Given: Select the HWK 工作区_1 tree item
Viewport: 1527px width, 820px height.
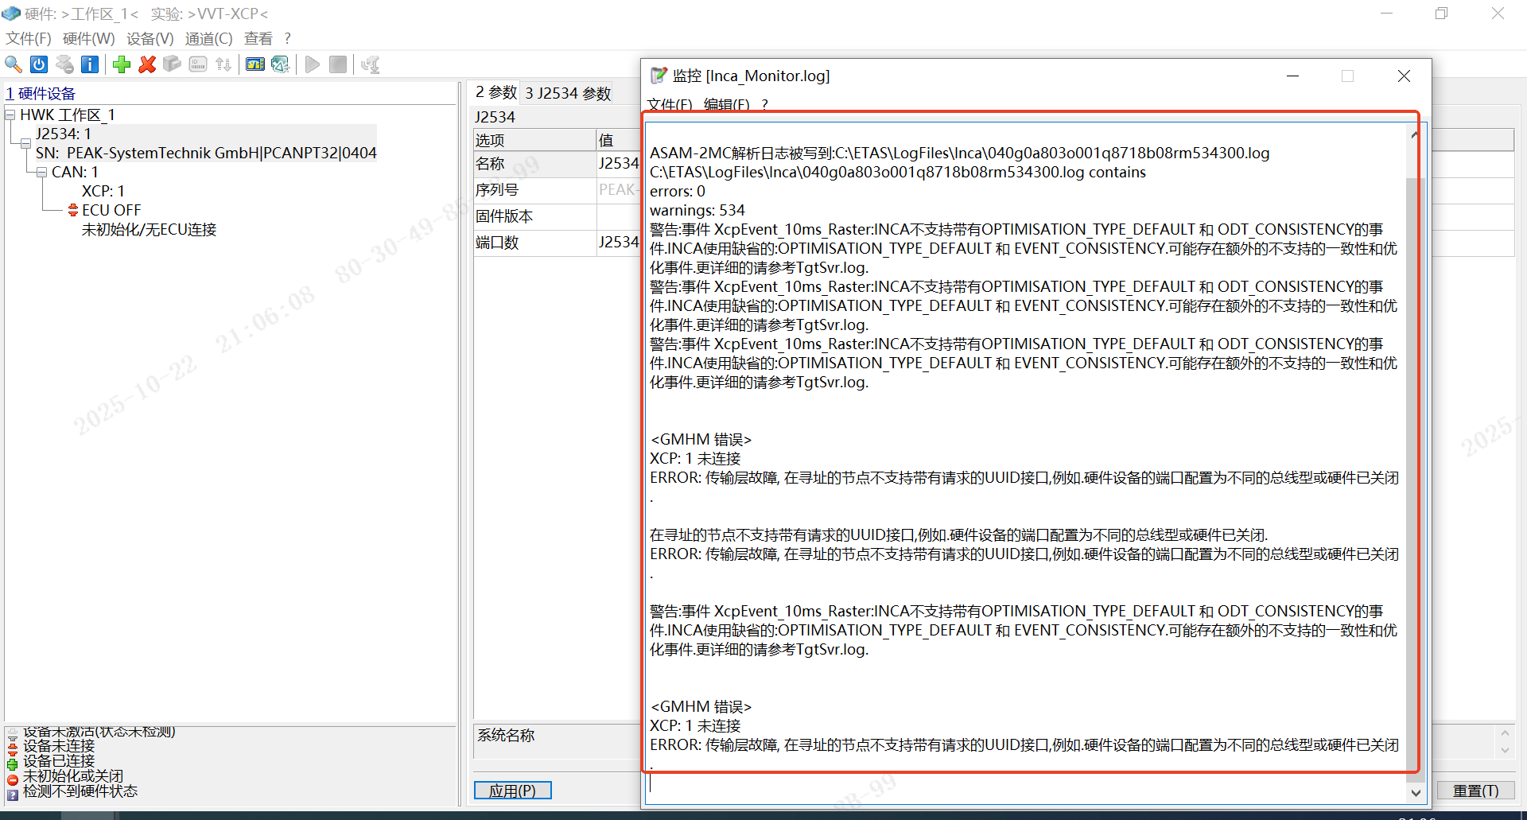Looking at the screenshot, I should (x=68, y=115).
